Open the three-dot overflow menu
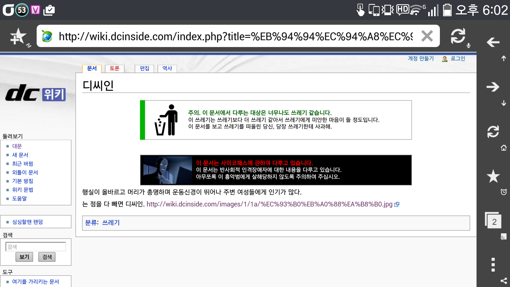This screenshot has height=287, width=510. pos(493,265)
